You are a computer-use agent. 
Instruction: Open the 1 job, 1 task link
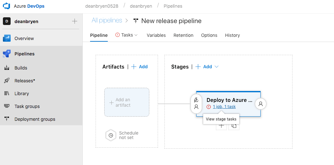pos(224,107)
